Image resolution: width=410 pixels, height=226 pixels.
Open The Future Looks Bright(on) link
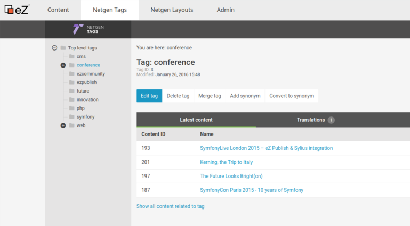231,176
